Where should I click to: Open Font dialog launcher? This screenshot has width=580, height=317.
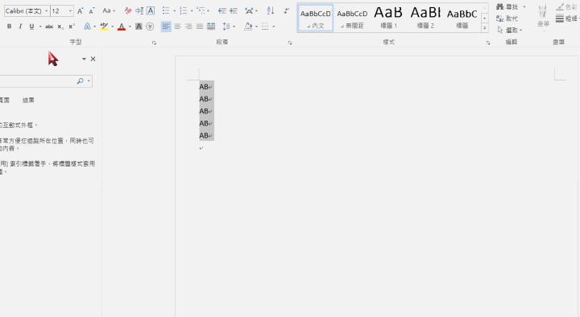point(154,43)
